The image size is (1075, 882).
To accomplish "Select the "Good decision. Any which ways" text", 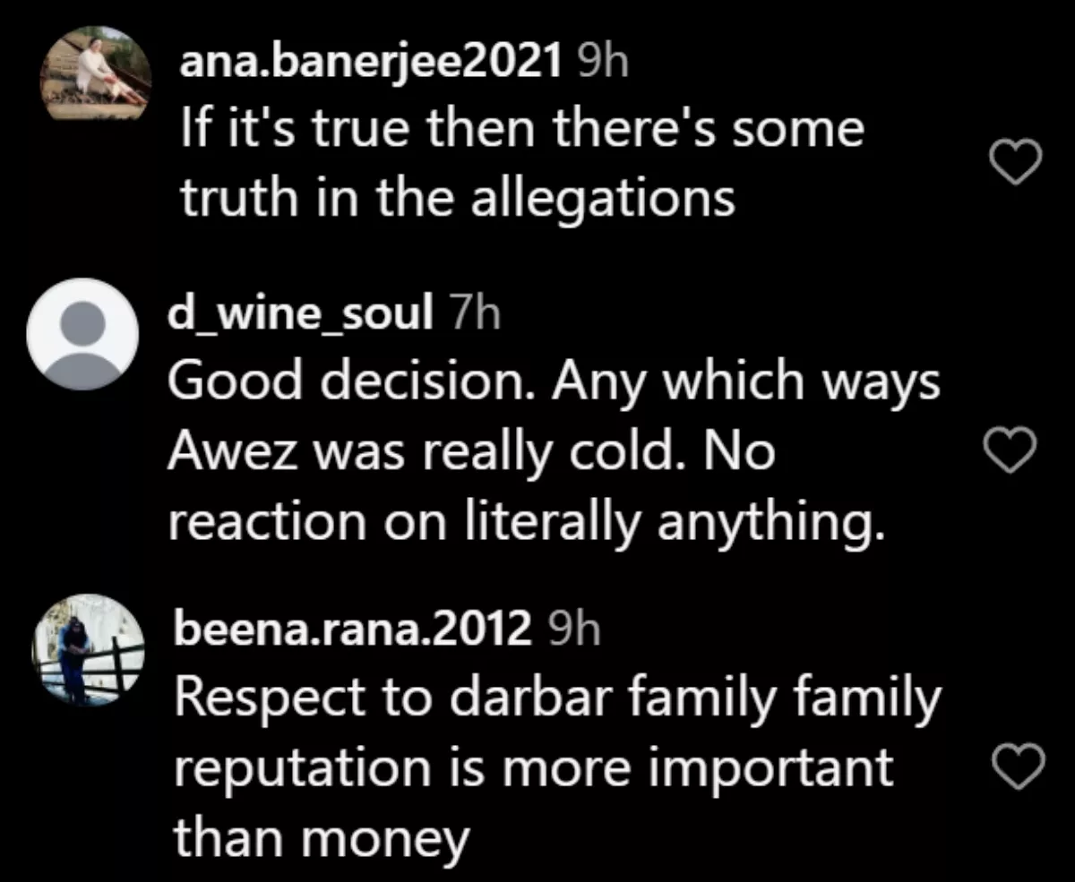I will [x=554, y=383].
